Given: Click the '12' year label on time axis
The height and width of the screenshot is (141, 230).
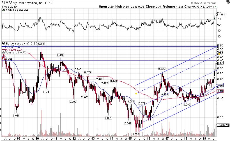Looking at the screenshot, I should point(74,138).
